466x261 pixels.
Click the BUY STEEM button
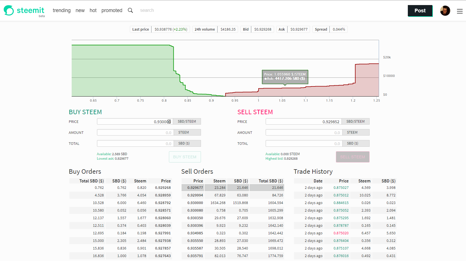(185, 157)
